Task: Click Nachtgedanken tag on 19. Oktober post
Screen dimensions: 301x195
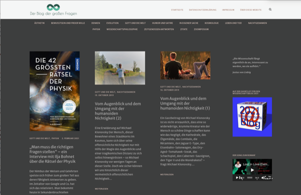Action: coord(126,92)
